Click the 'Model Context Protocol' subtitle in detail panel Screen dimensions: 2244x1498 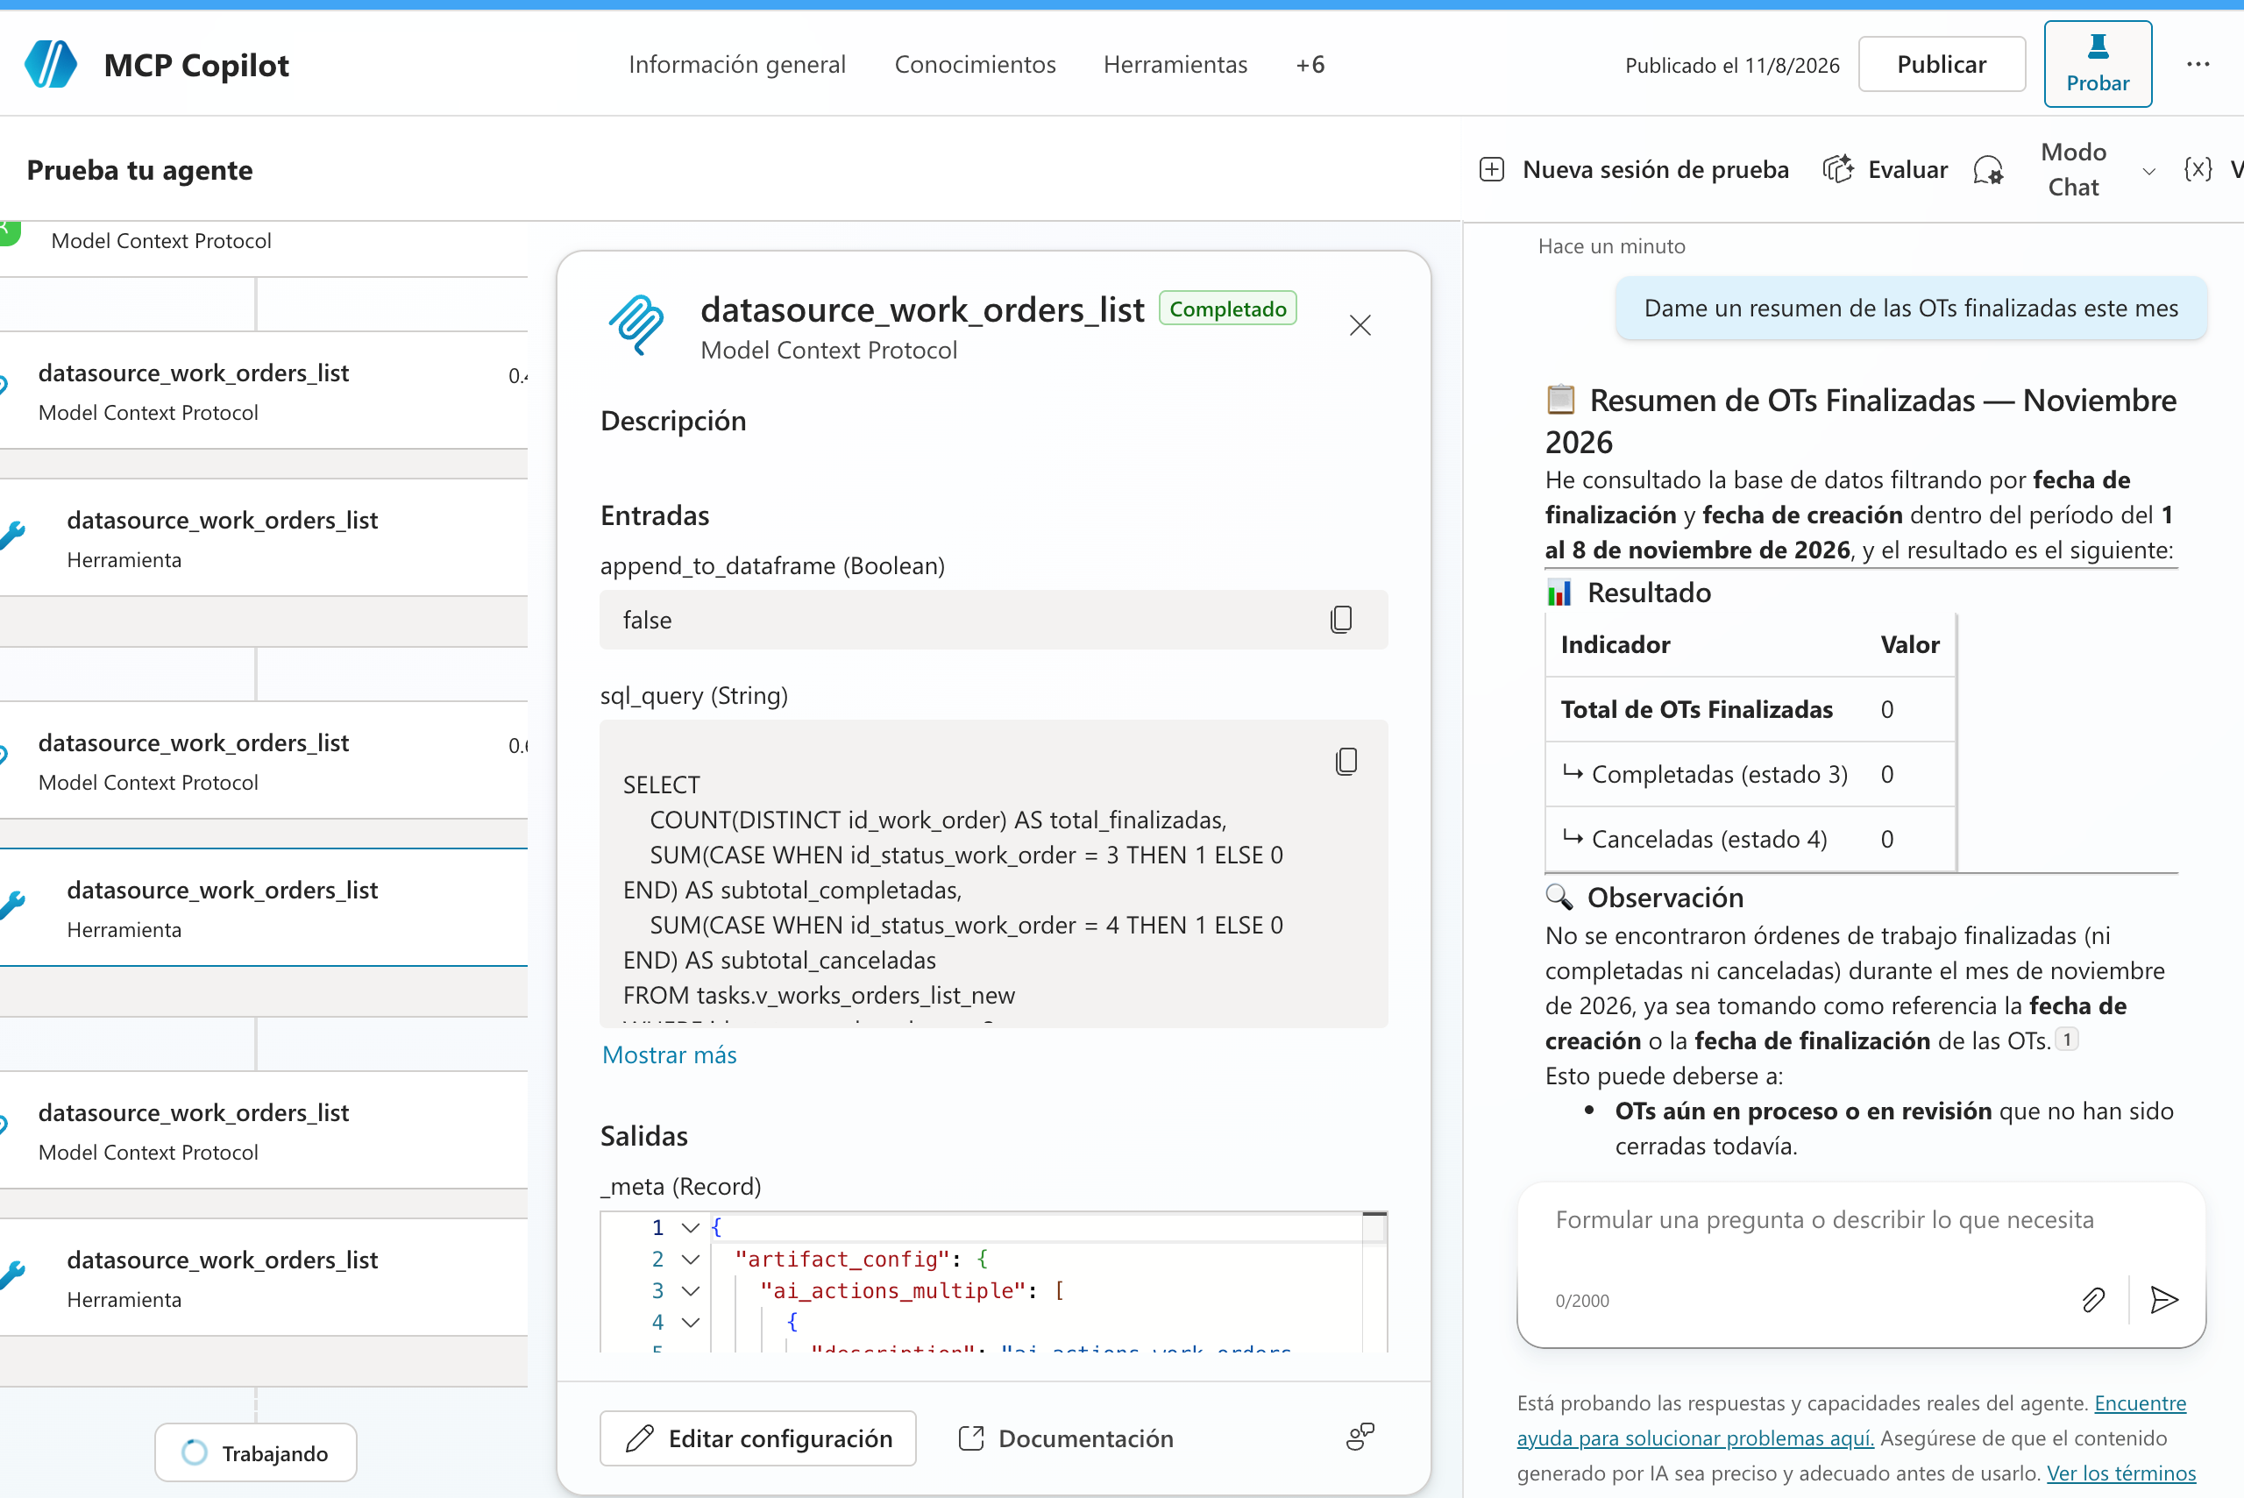point(828,350)
